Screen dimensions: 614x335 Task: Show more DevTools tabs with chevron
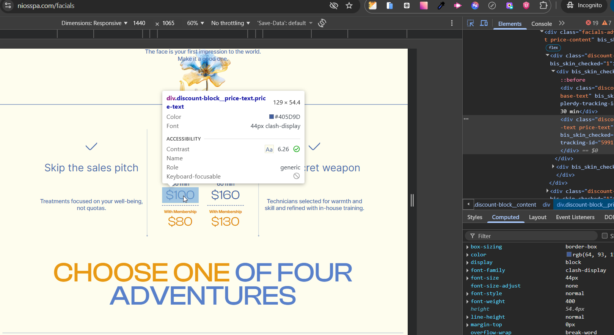(562, 23)
